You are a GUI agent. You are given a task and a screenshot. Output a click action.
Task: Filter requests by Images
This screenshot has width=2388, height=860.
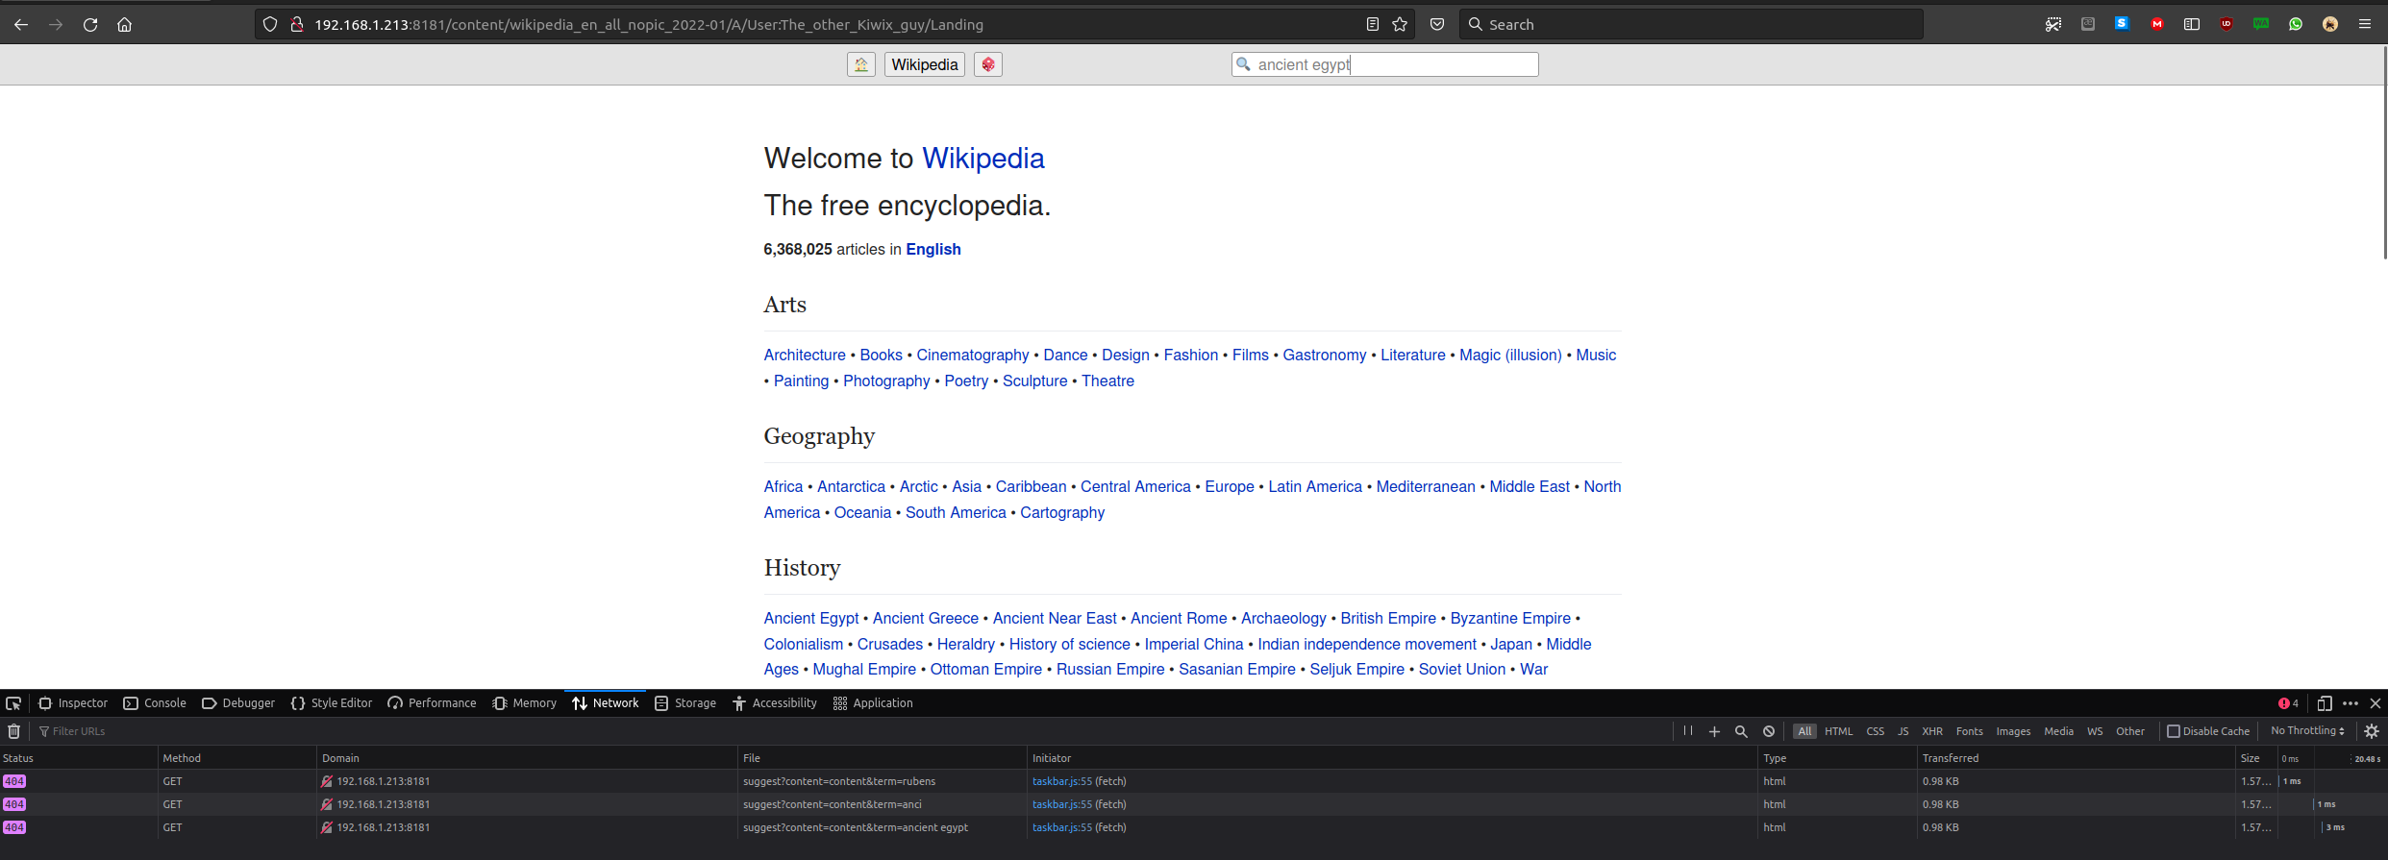pos(2013,731)
